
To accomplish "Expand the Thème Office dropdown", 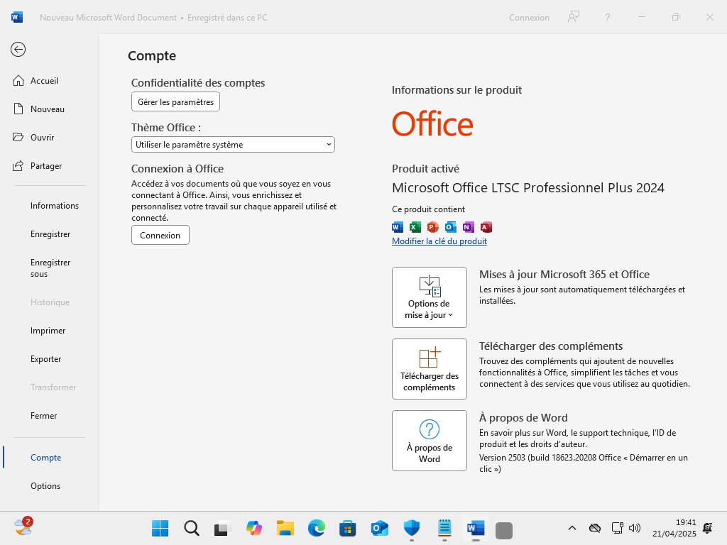I will [x=233, y=145].
